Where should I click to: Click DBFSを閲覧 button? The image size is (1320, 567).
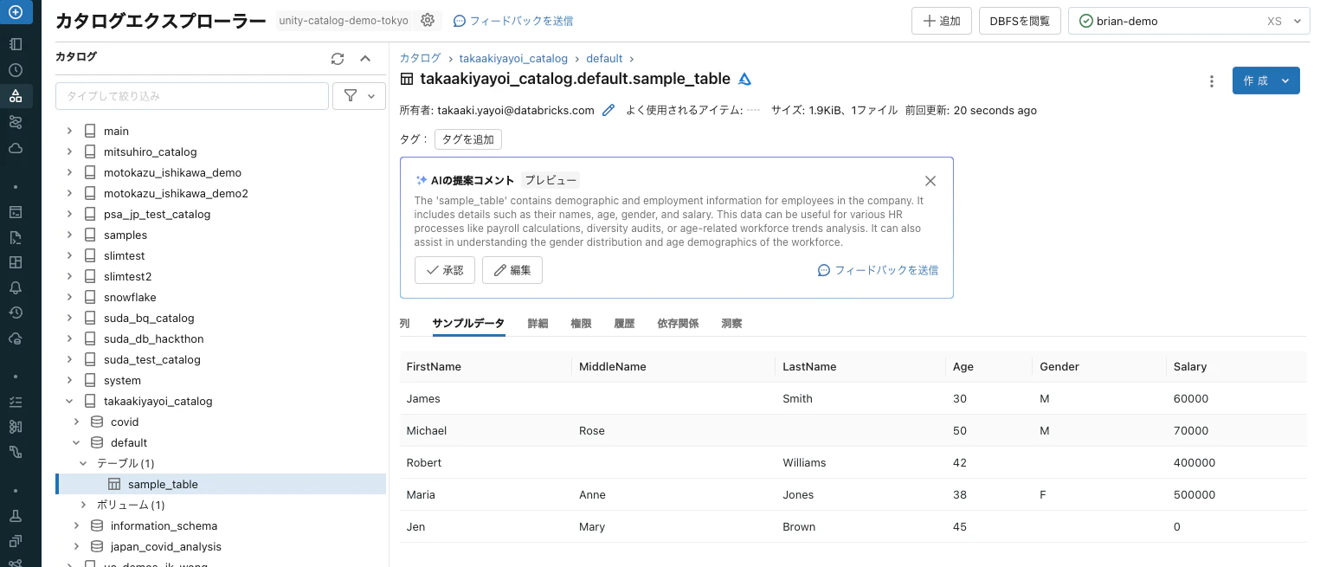1020,21
